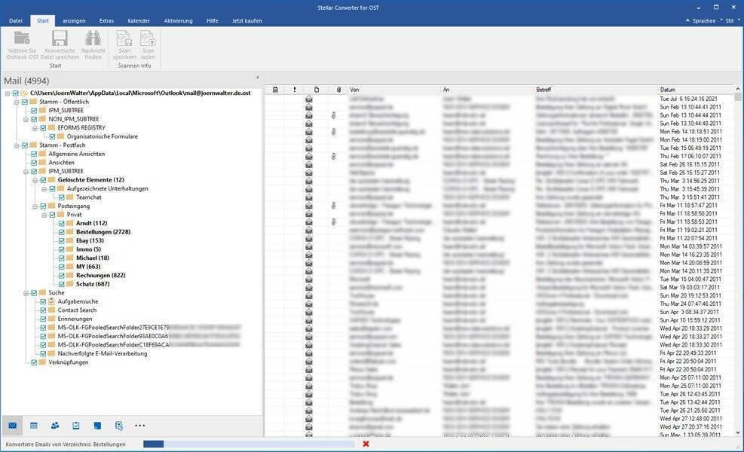Image resolution: width=744 pixels, height=452 pixels.
Task: Toggle the Rechnungen (822) folder checkbox
Action: coord(61,275)
